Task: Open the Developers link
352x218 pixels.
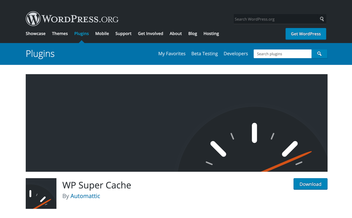Action: (236, 54)
